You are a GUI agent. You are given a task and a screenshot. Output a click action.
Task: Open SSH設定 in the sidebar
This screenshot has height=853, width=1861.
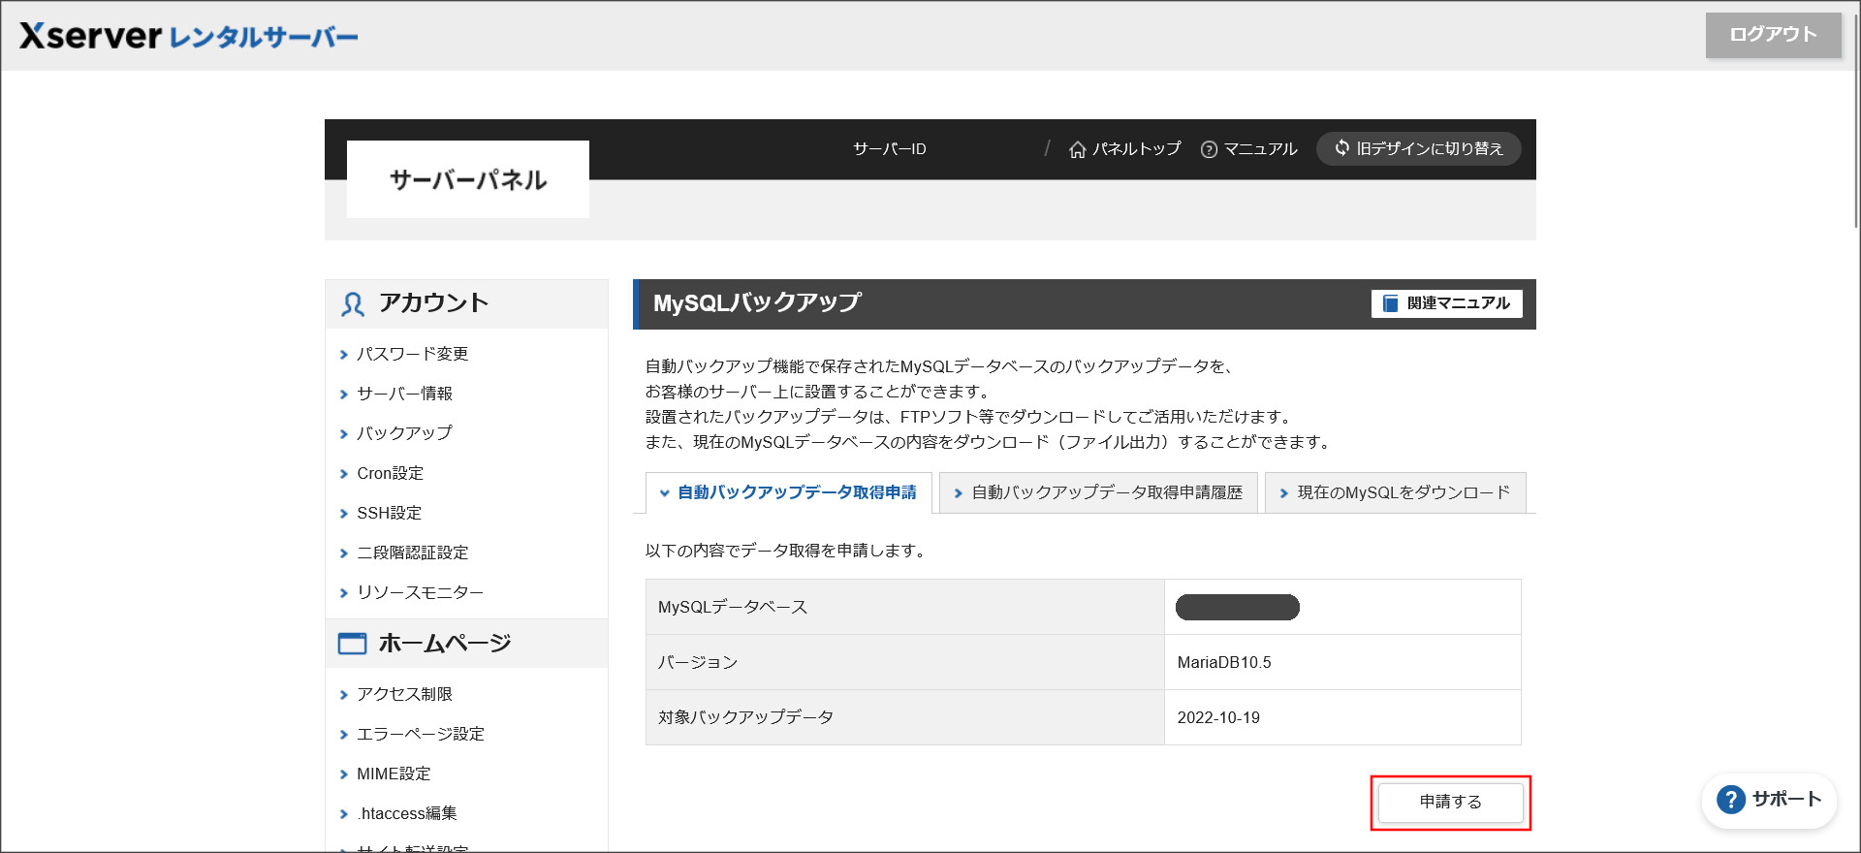point(389,513)
